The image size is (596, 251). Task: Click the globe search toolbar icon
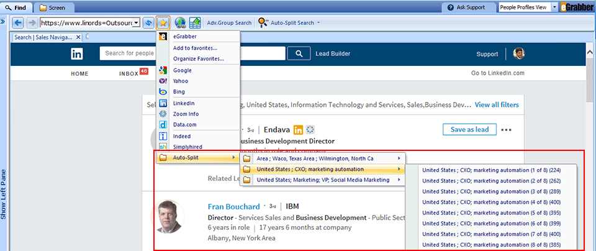180,23
